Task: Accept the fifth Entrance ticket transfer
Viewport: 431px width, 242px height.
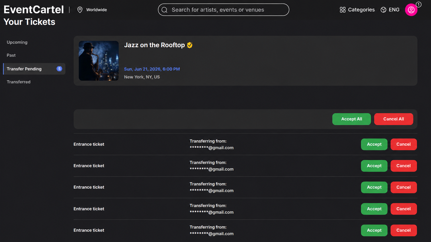Action: coord(374,230)
